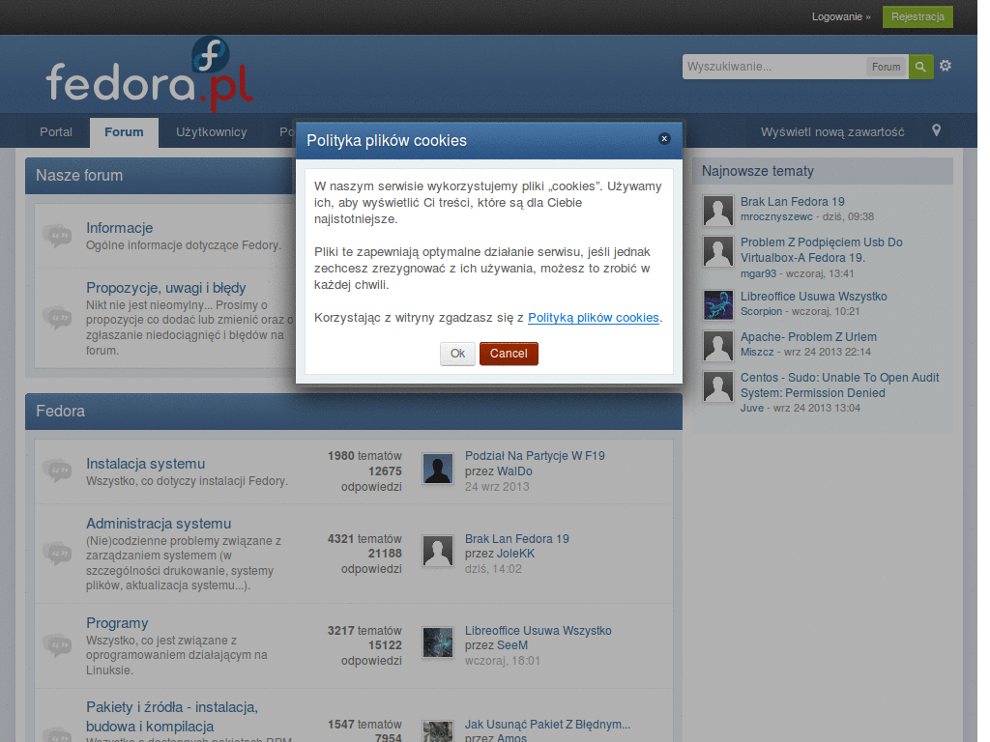Click Logowanie sign-in link
The image size is (990, 742).
(x=841, y=16)
